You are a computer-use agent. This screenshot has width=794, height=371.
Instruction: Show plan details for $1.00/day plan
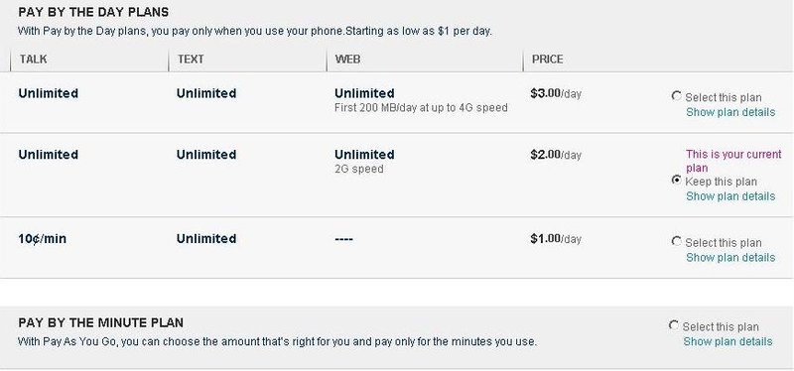(730, 257)
